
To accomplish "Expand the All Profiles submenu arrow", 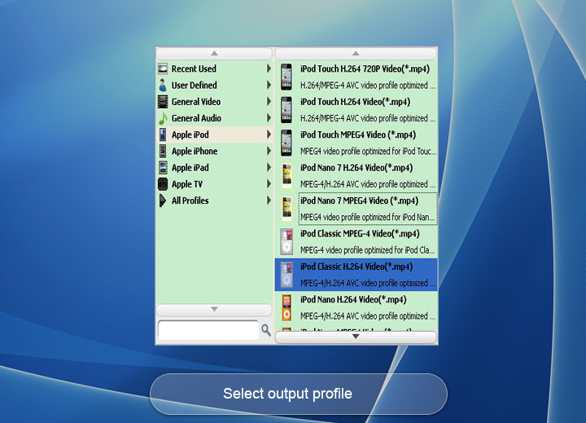I will point(269,200).
